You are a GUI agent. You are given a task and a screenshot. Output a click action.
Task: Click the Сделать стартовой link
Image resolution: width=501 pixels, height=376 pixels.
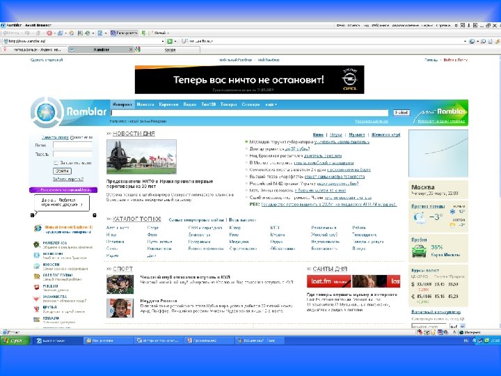(x=47, y=60)
